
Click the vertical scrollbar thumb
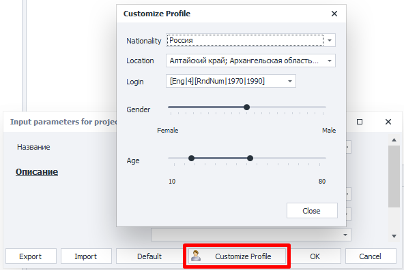(394, 176)
